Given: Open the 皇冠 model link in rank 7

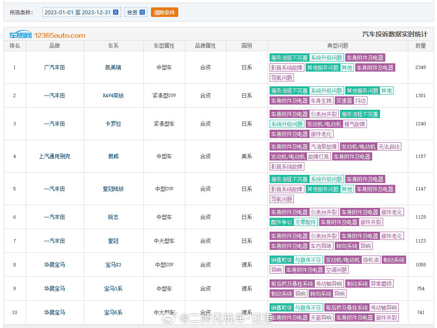Looking at the screenshot, I should (x=113, y=241).
